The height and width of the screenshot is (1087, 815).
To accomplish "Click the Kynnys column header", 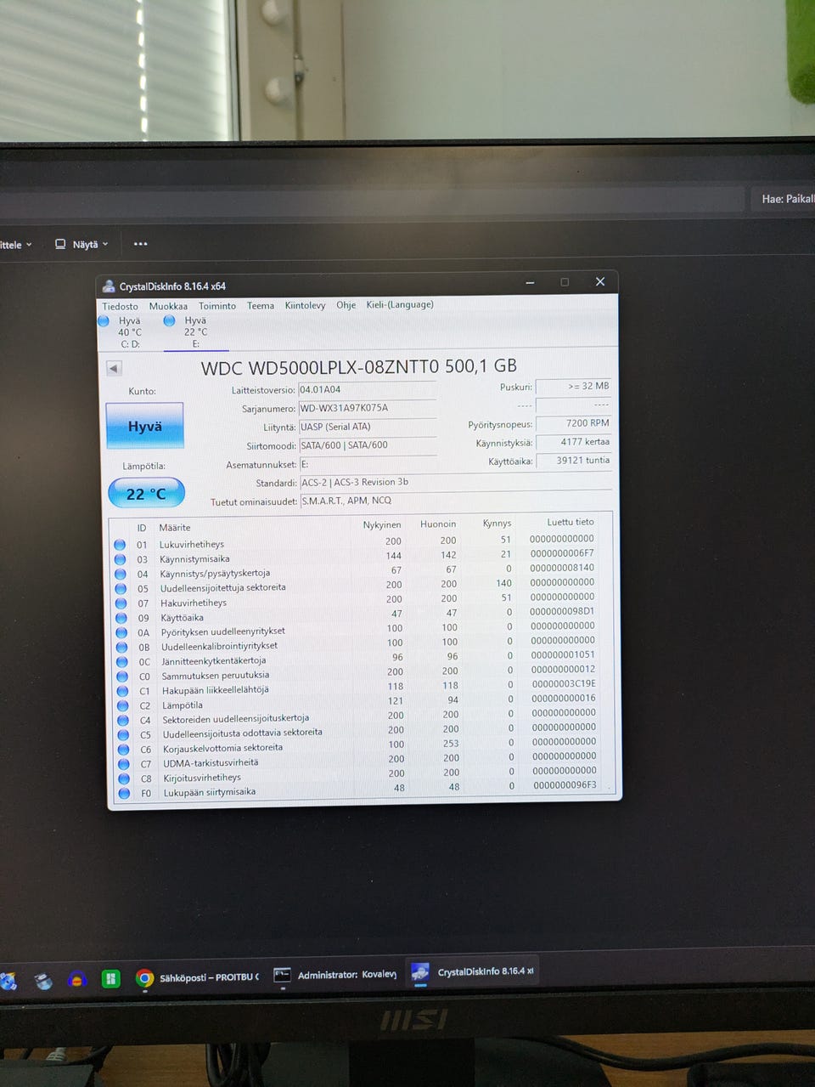I will (497, 524).
